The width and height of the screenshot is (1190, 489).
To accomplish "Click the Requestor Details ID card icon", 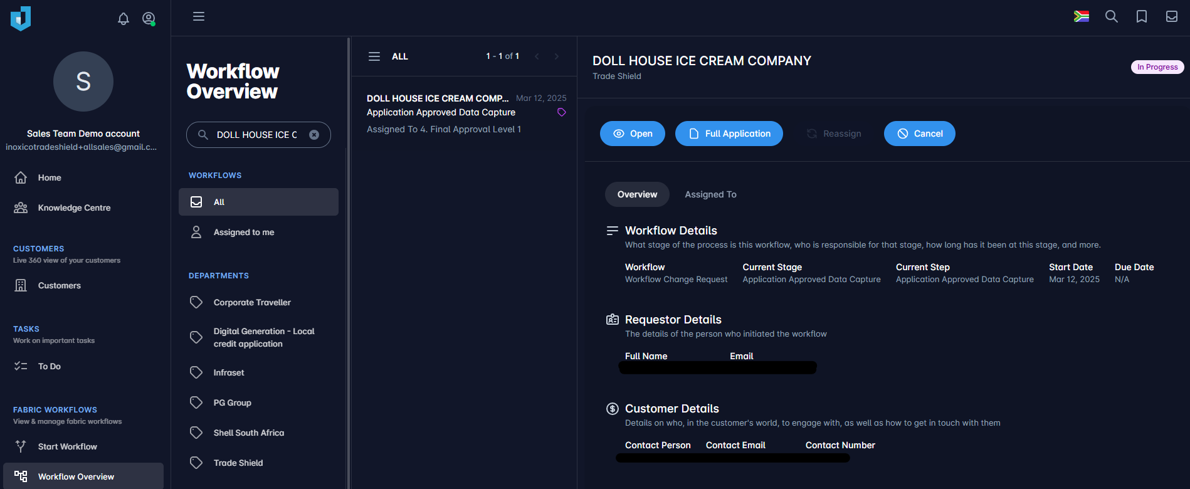I will (613, 320).
